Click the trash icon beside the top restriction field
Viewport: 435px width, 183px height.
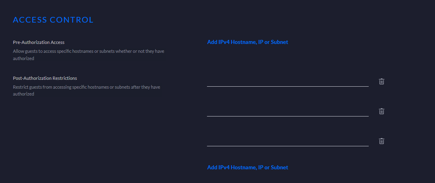(x=381, y=81)
